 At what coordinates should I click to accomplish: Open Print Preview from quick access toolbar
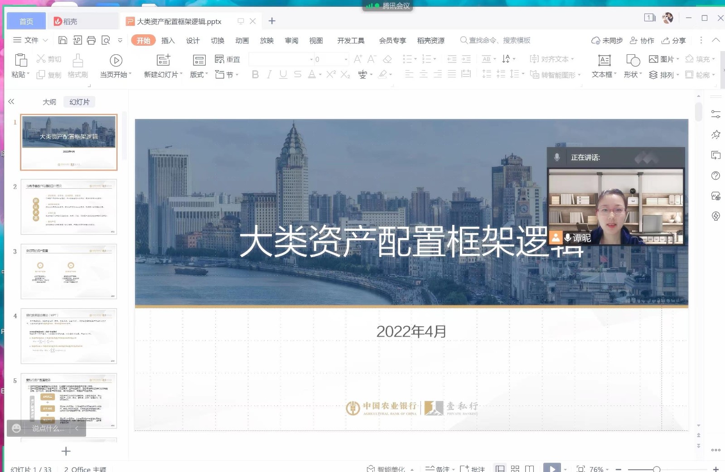click(x=106, y=40)
